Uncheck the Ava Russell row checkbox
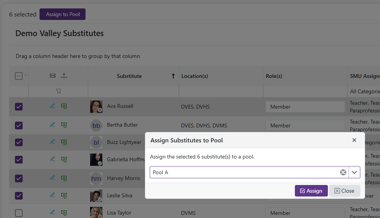This screenshot has width=380, height=218. pyautogui.click(x=19, y=107)
